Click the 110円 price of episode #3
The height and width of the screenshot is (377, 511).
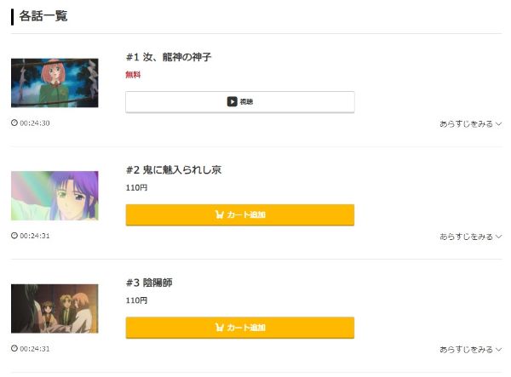tap(136, 300)
